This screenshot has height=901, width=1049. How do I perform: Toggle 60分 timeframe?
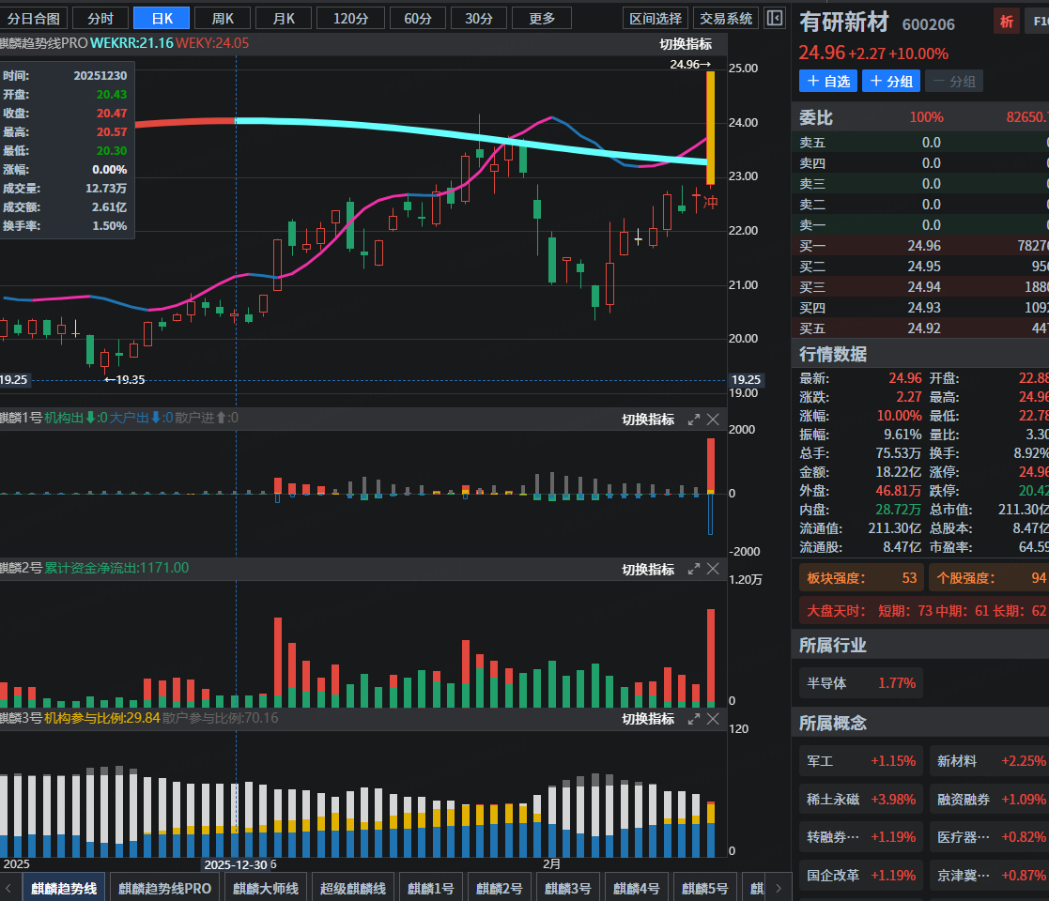pyautogui.click(x=418, y=18)
